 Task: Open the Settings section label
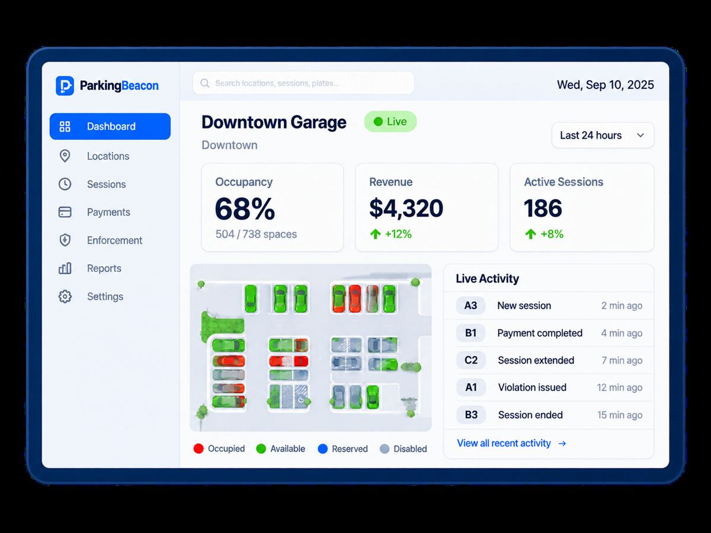105,296
